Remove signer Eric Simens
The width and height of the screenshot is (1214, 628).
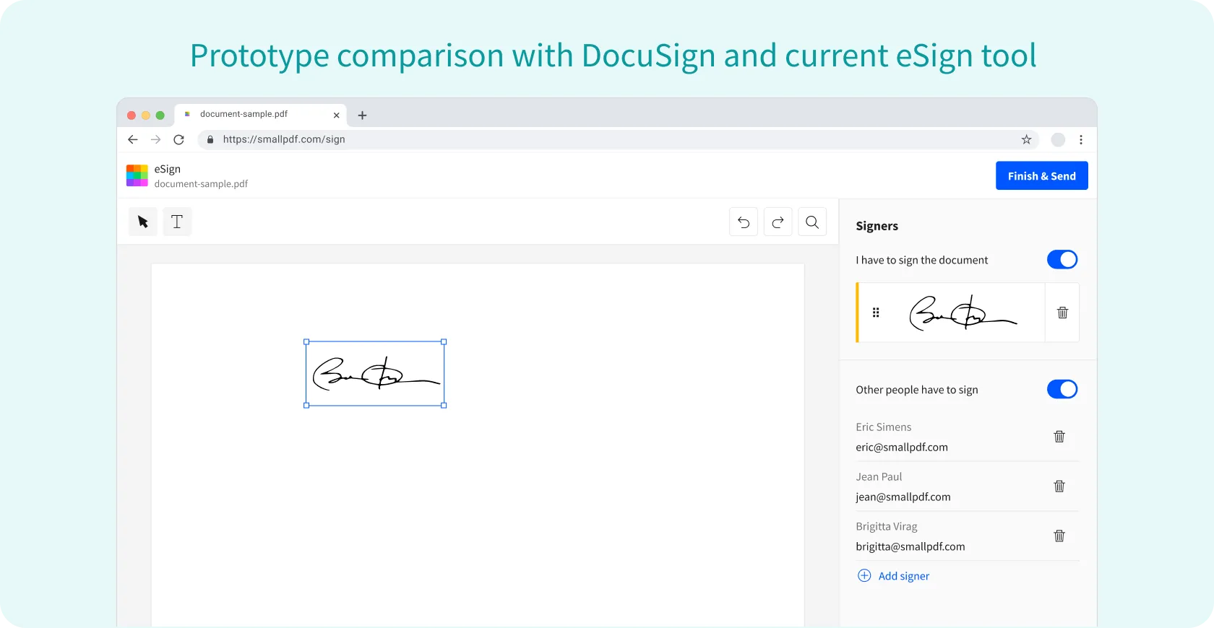coord(1059,437)
